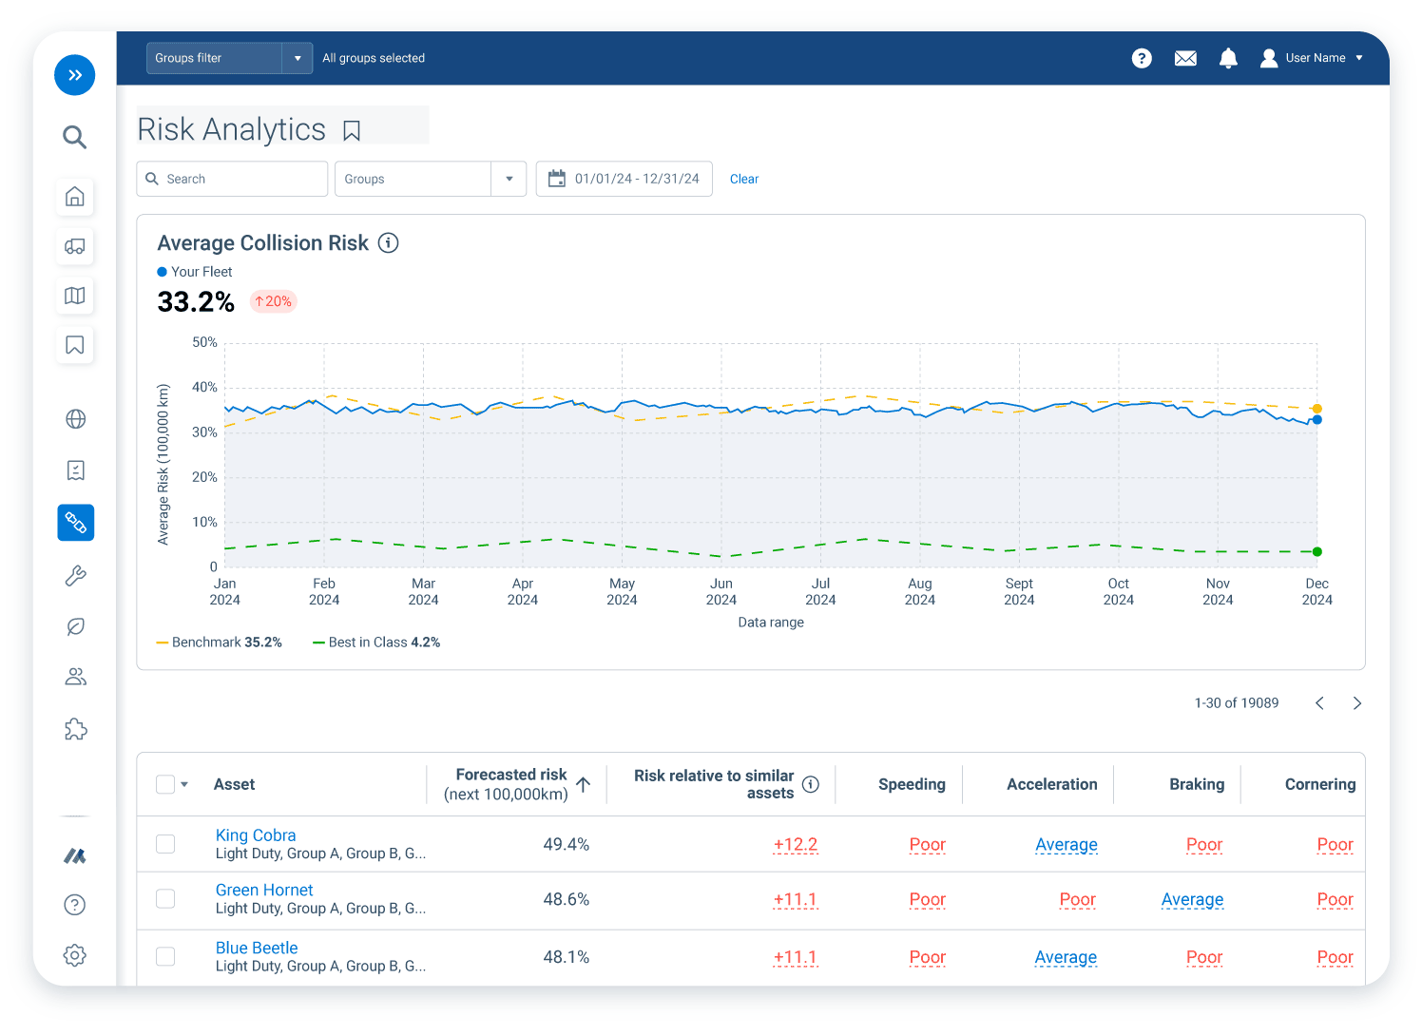Open the globe icon in sidebar
This screenshot has width=1422, height=1036.
74,419
